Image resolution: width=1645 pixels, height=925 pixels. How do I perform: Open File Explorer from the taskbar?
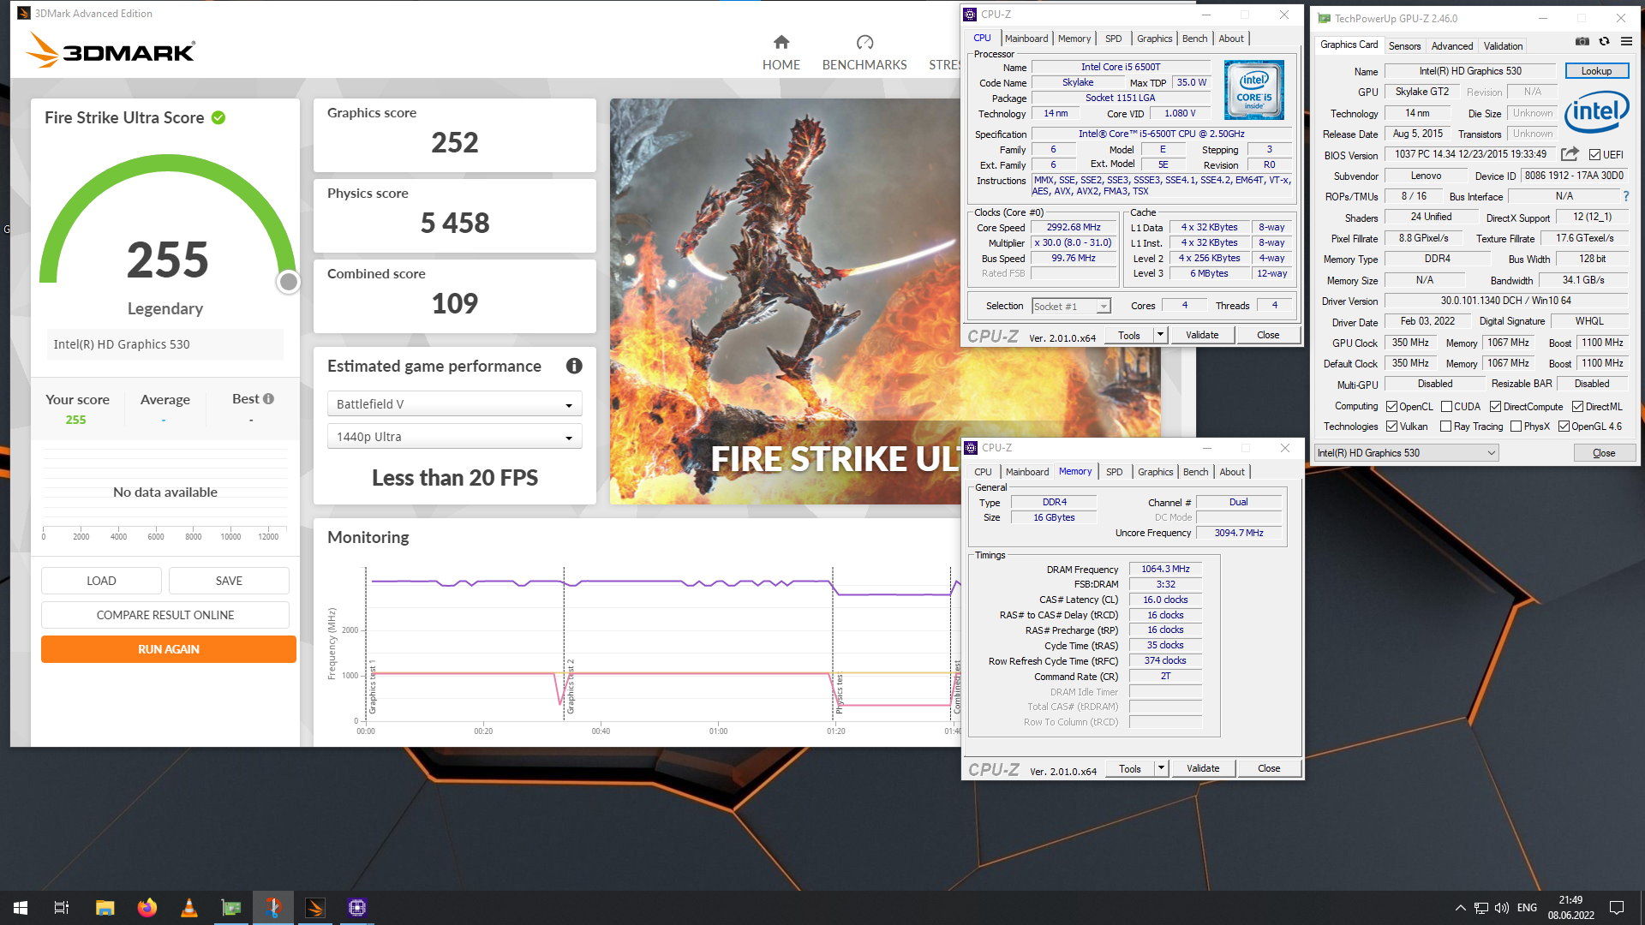pos(105,907)
